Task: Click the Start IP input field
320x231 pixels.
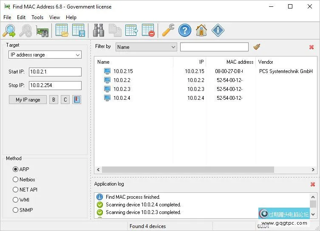Action: 55,72
